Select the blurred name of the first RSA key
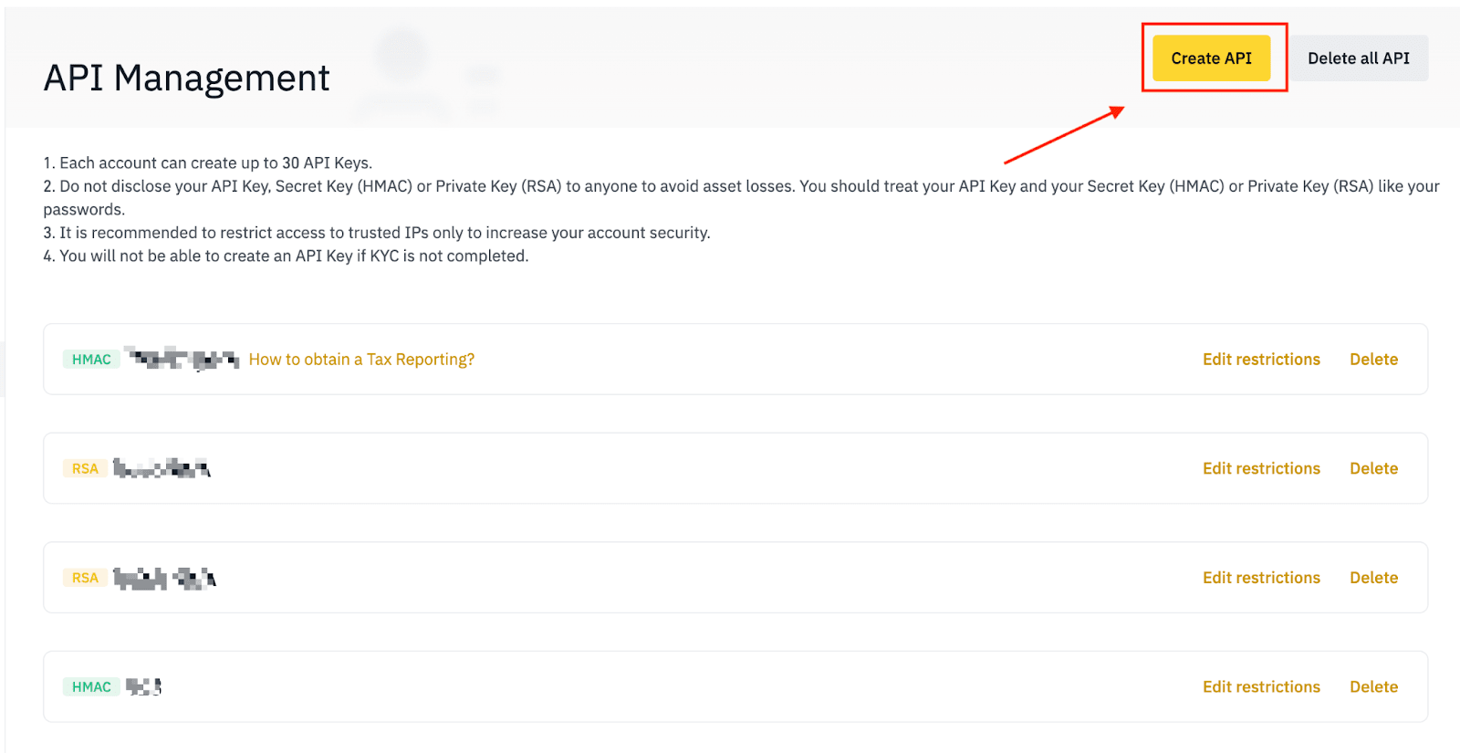 point(162,469)
